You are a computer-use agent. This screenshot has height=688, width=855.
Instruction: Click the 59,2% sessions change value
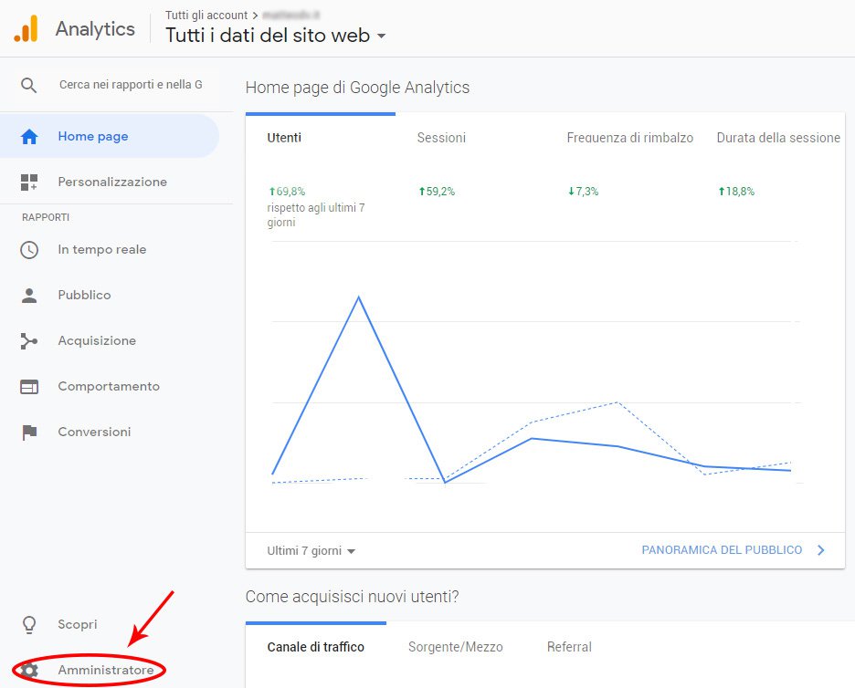[437, 192]
